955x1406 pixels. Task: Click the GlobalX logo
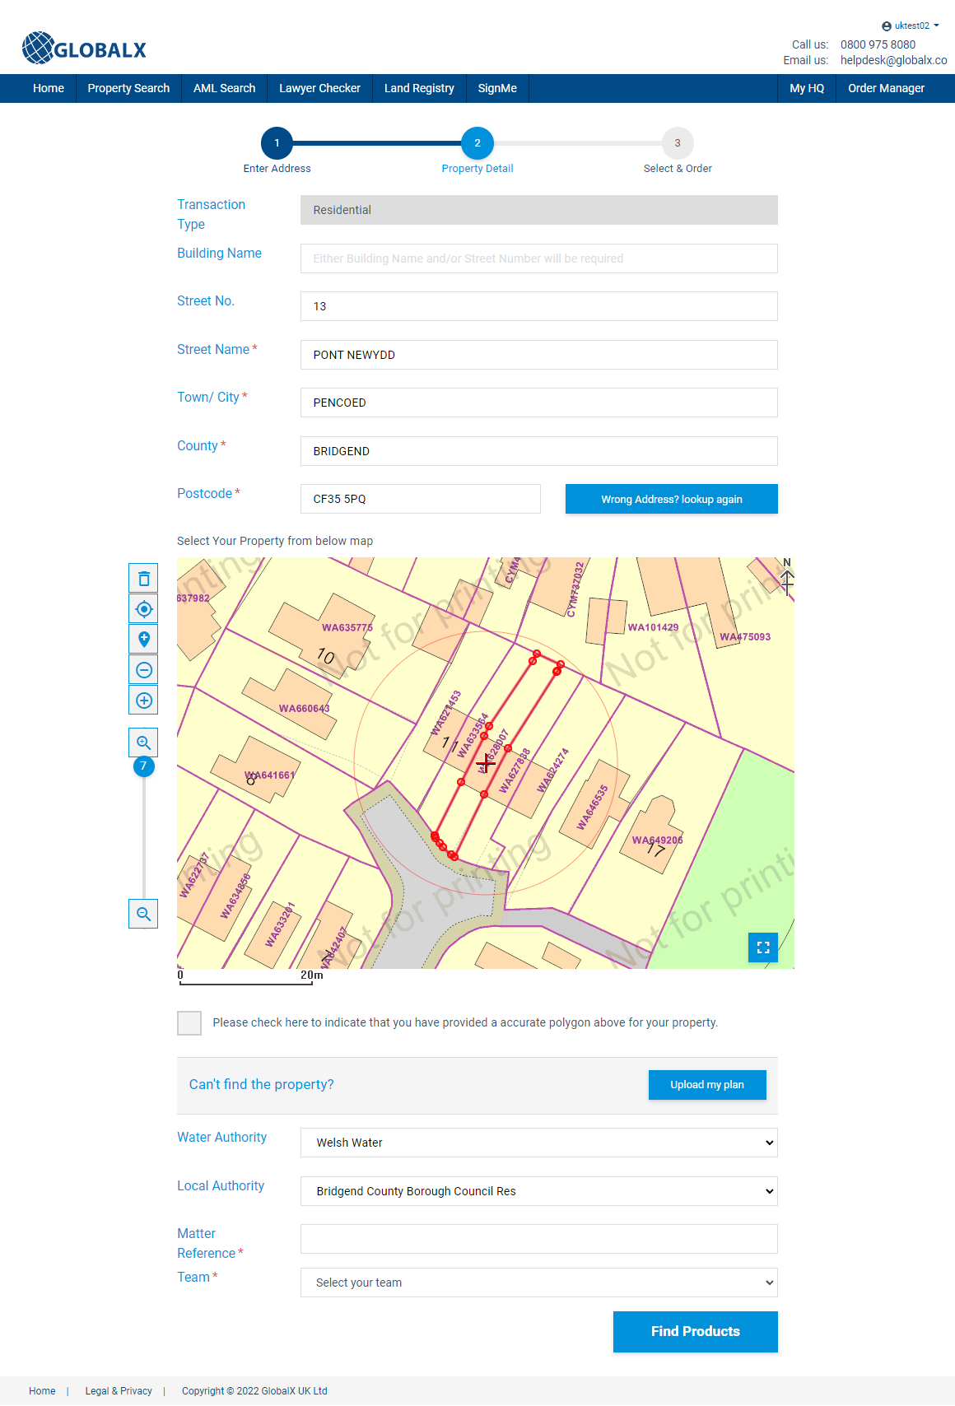(x=84, y=49)
